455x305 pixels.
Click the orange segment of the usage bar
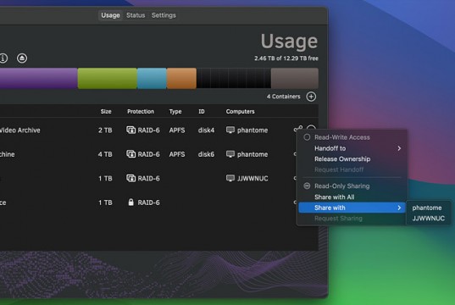pos(181,78)
